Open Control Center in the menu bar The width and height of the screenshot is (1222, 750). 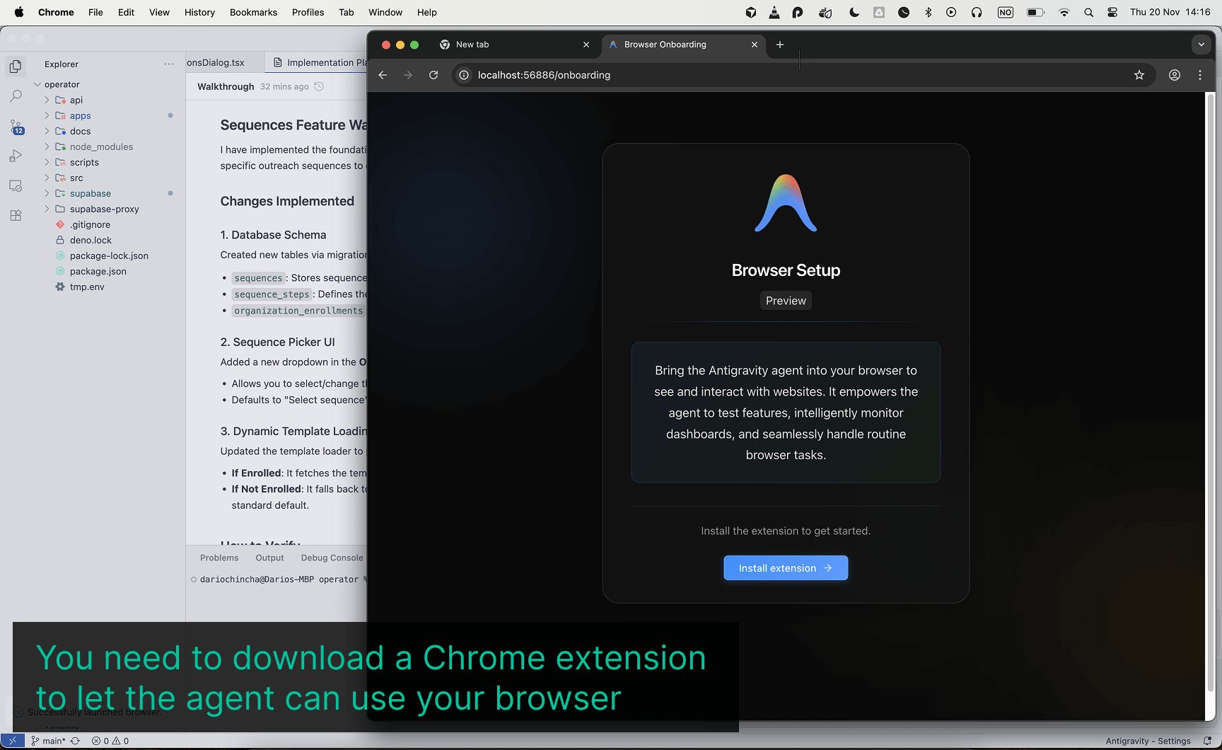coord(1112,12)
